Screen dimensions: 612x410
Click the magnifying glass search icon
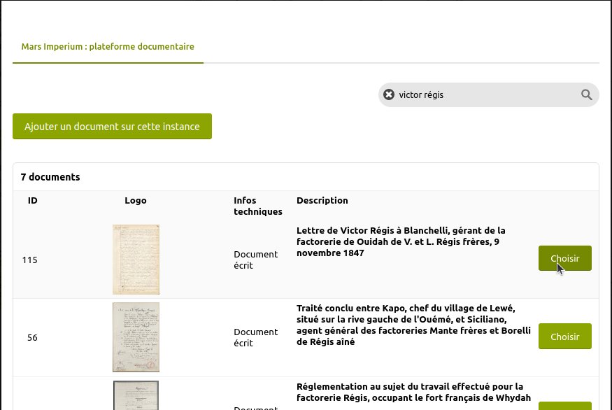click(586, 94)
